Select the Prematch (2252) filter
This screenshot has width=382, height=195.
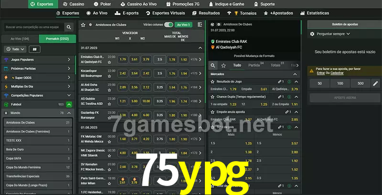pyautogui.click(x=57, y=39)
